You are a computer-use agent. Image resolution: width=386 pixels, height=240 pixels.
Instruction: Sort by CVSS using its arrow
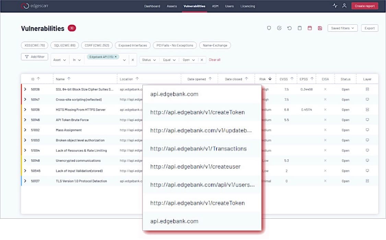(x=292, y=79)
